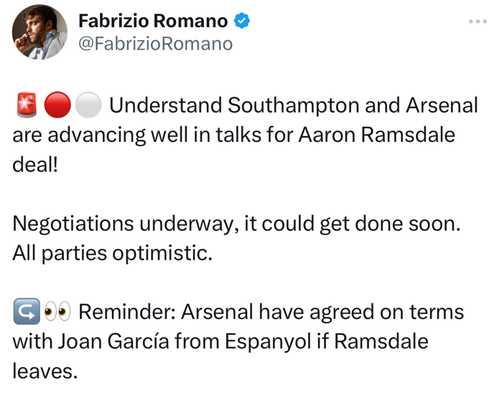
Task: Open the three-dot more options menu
Action: (x=478, y=22)
